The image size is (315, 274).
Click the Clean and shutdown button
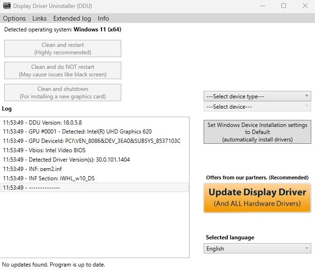63,92
